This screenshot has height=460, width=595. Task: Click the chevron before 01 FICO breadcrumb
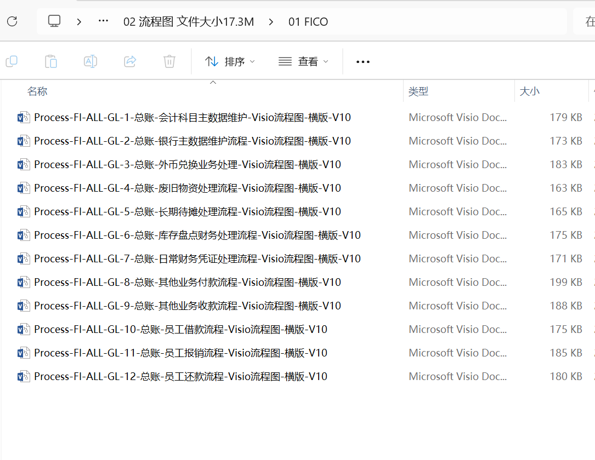tap(271, 22)
